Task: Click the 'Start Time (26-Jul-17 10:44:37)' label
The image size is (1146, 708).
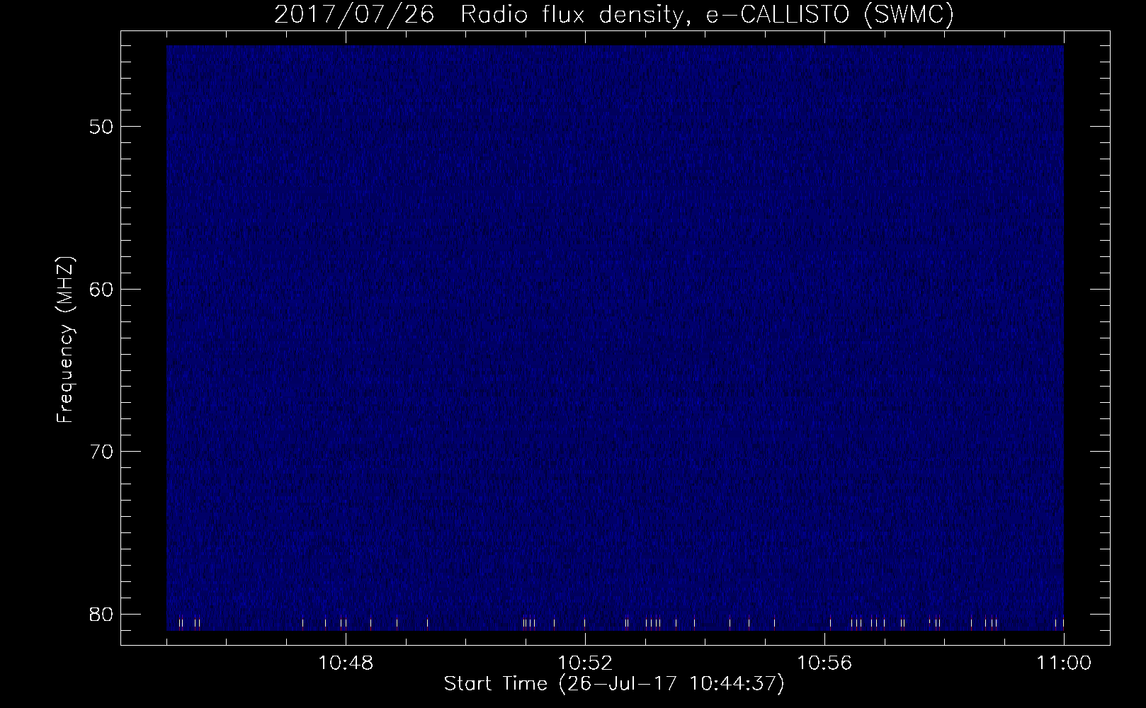Action: tap(614, 684)
